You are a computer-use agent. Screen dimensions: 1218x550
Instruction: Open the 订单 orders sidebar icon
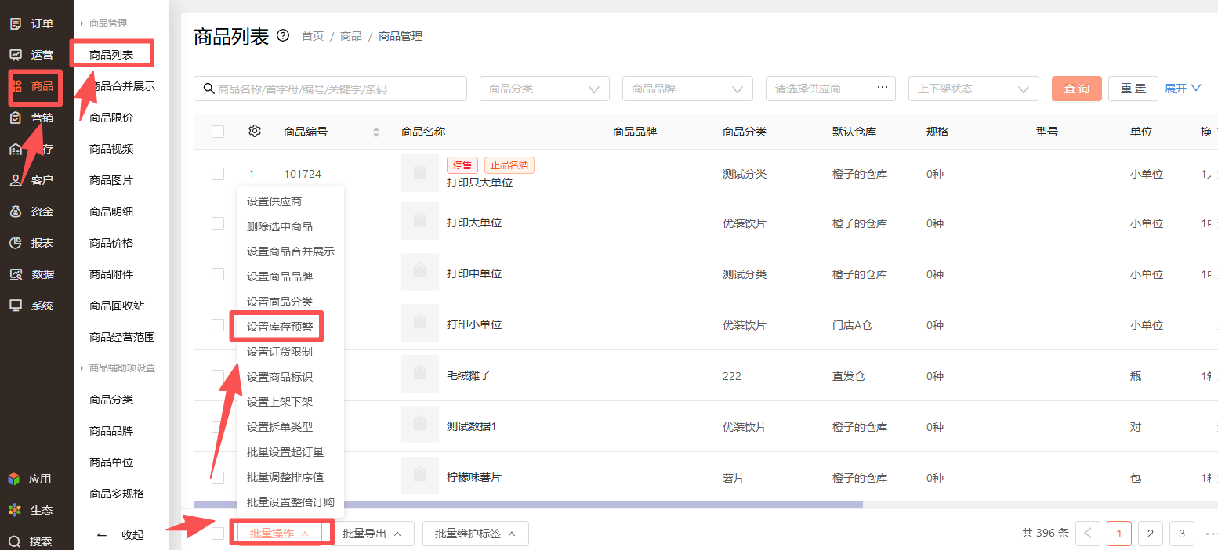pyautogui.click(x=16, y=24)
